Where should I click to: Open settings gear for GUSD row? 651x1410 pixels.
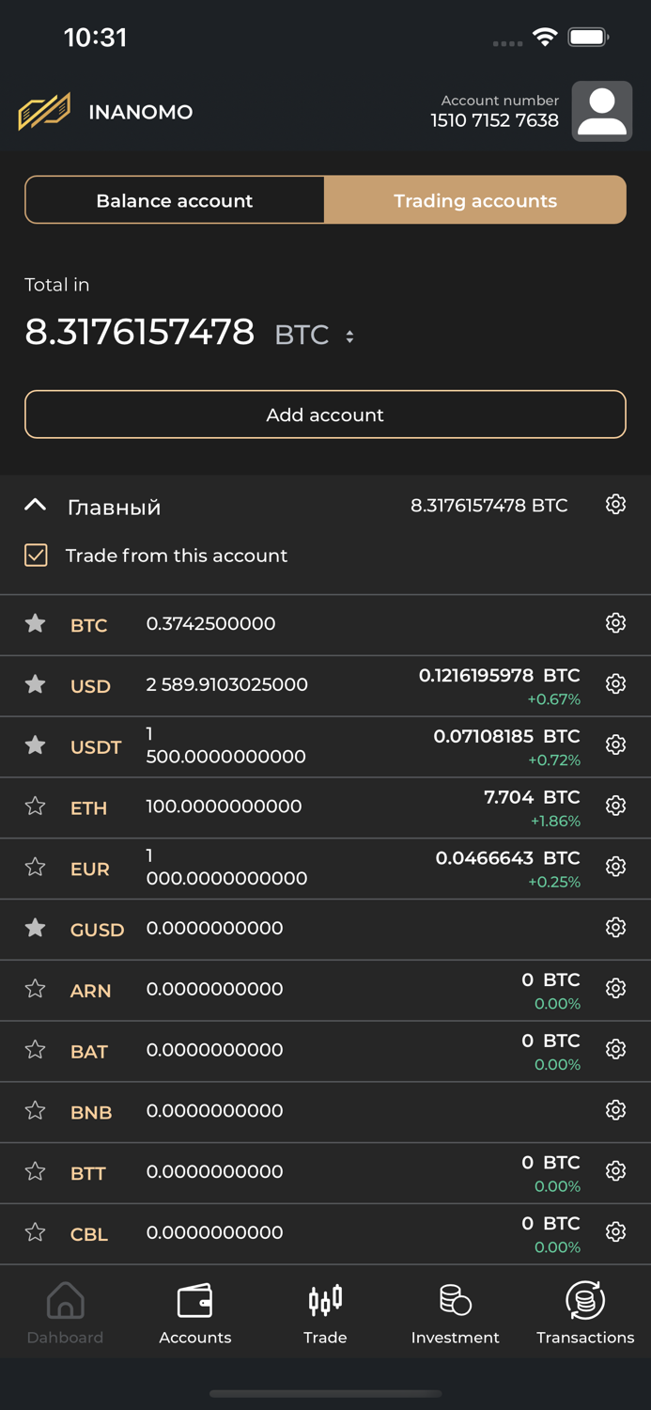(x=615, y=928)
